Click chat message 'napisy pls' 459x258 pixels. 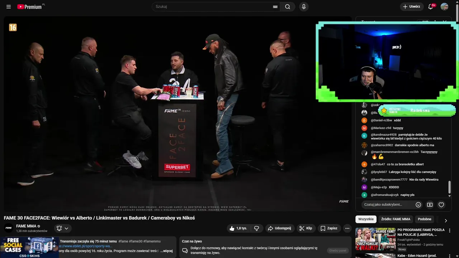(407, 195)
